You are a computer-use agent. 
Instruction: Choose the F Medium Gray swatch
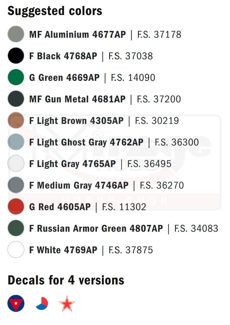click(16, 185)
